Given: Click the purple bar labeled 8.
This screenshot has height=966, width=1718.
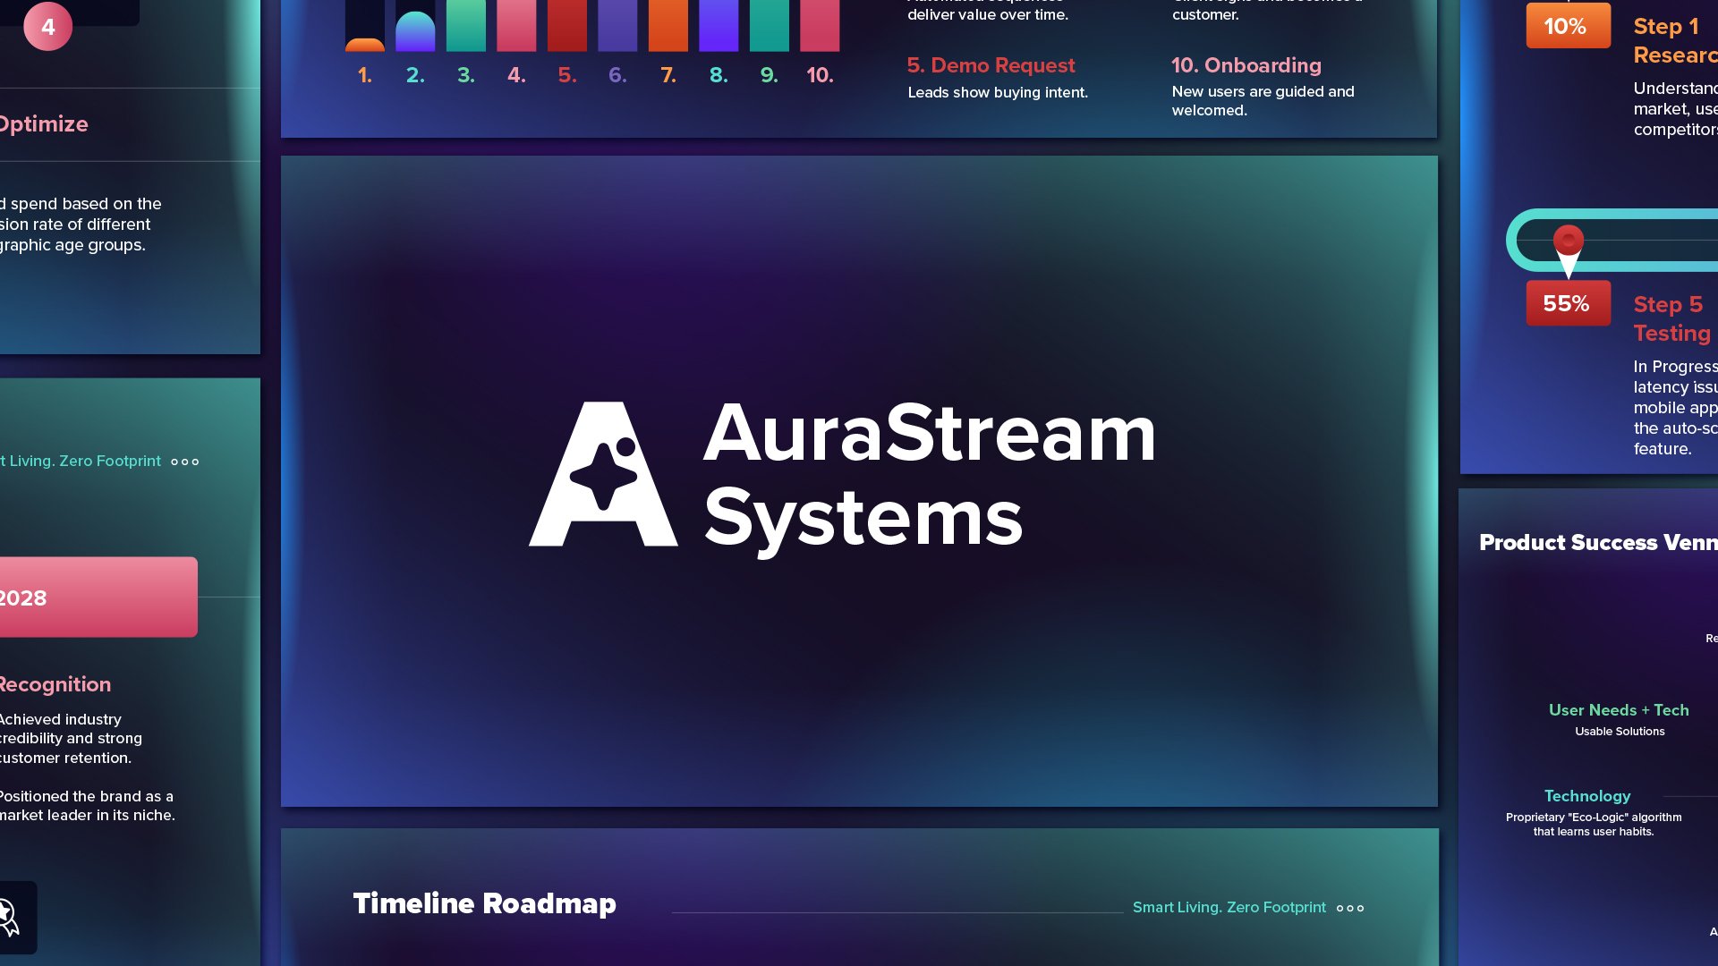Looking at the screenshot, I should (x=718, y=25).
